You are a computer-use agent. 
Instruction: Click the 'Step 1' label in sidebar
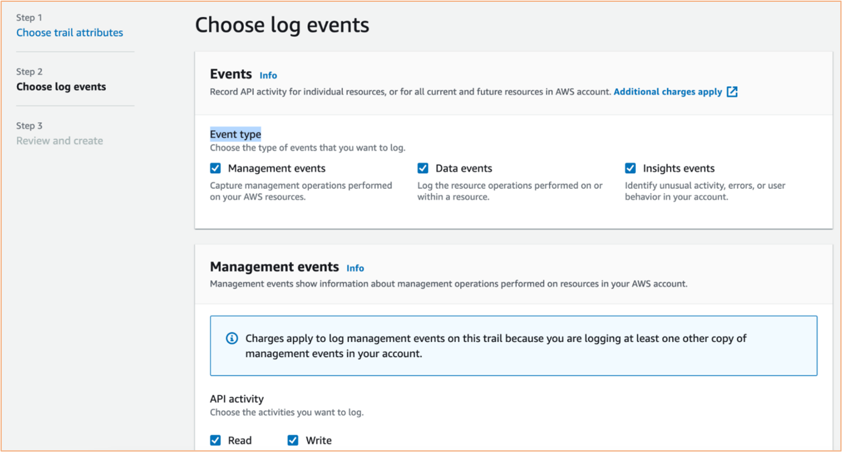point(29,18)
